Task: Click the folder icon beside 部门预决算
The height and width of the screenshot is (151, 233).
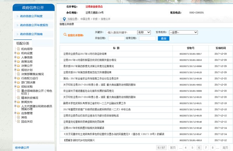Action: point(18,82)
